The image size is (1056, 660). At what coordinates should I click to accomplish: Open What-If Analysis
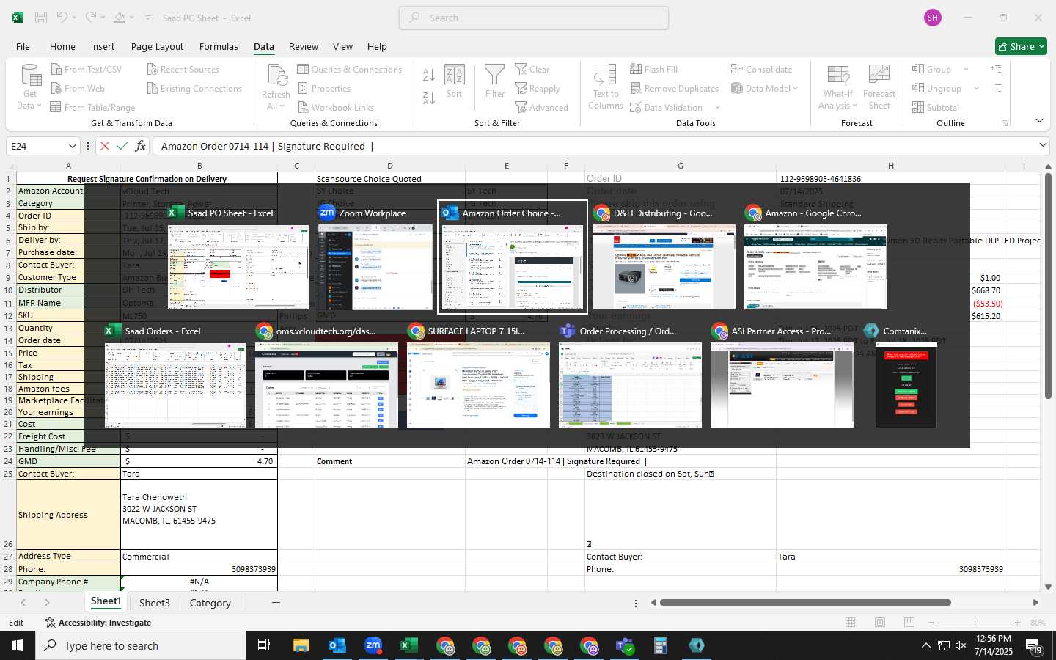(837, 87)
